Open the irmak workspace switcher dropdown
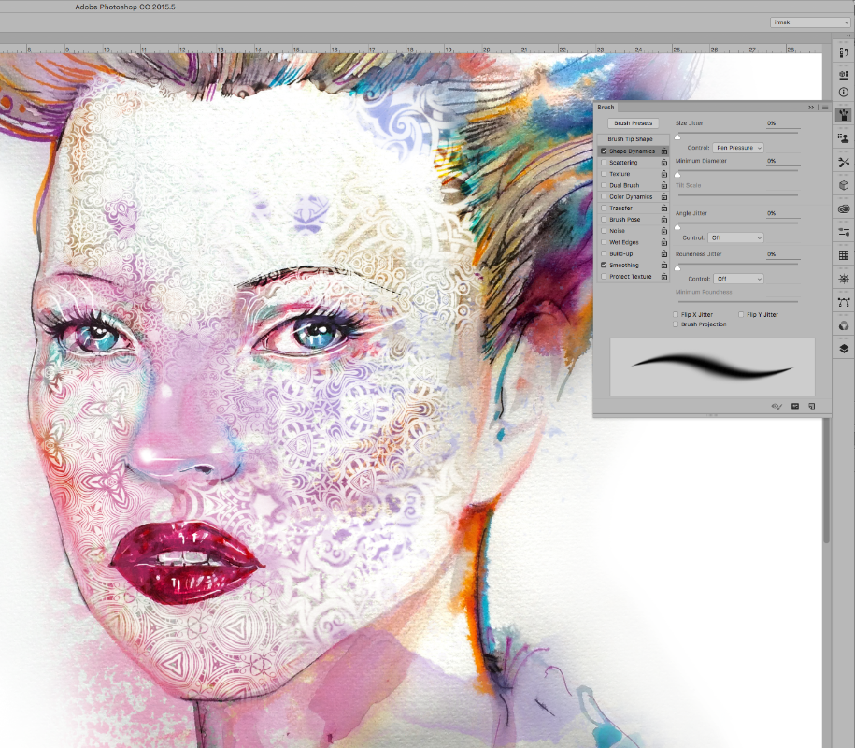The height and width of the screenshot is (748, 855). point(810,22)
